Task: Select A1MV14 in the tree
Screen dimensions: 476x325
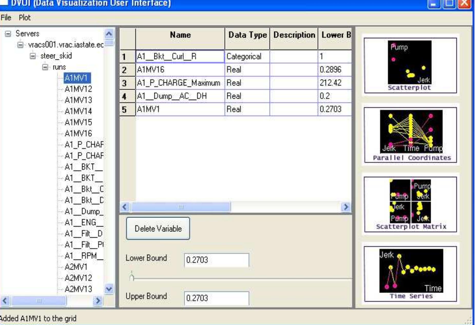Action: 78,111
